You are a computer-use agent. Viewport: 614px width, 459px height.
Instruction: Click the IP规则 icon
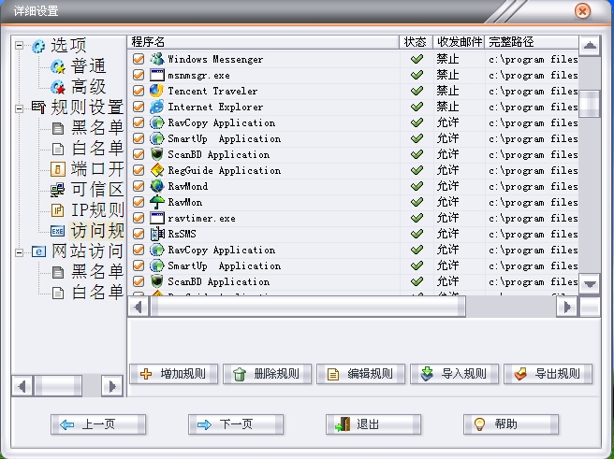pyautogui.click(x=58, y=210)
